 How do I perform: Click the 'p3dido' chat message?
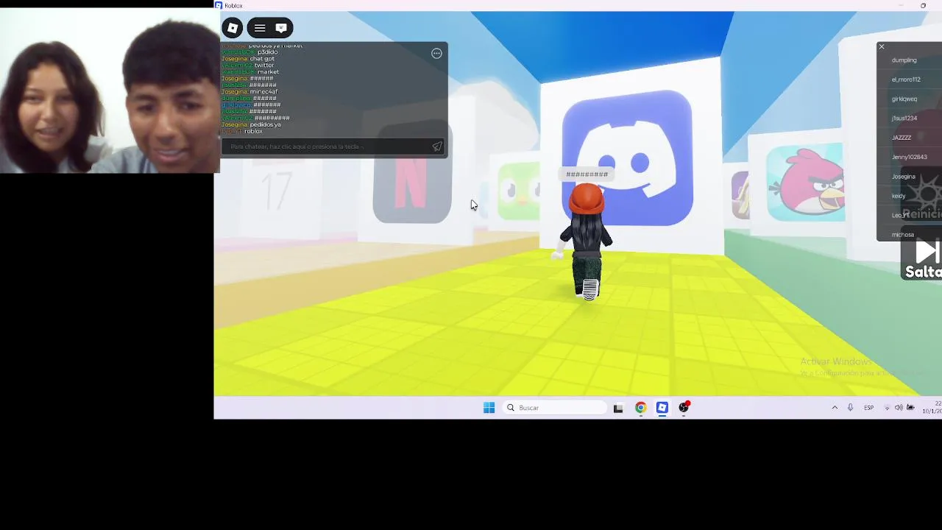pos(268,52)
